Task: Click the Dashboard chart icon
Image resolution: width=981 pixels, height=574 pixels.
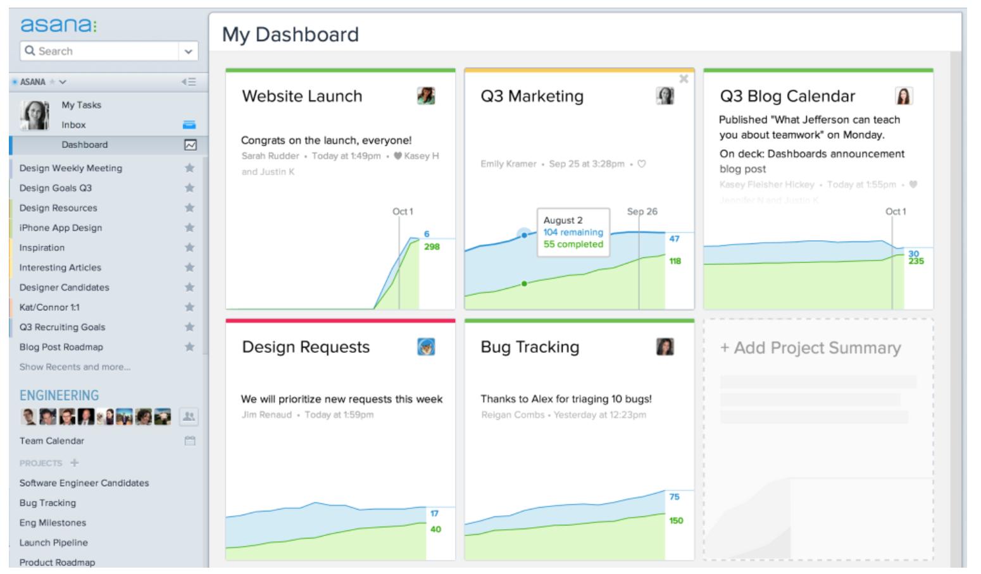Action: tap(190, 145)
